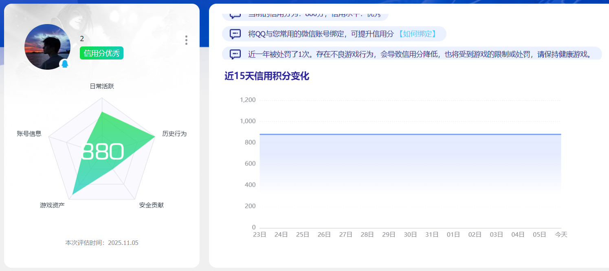Open the three-dot more options menu
This screenshot has height=271, width=609.
click(186, 40)
